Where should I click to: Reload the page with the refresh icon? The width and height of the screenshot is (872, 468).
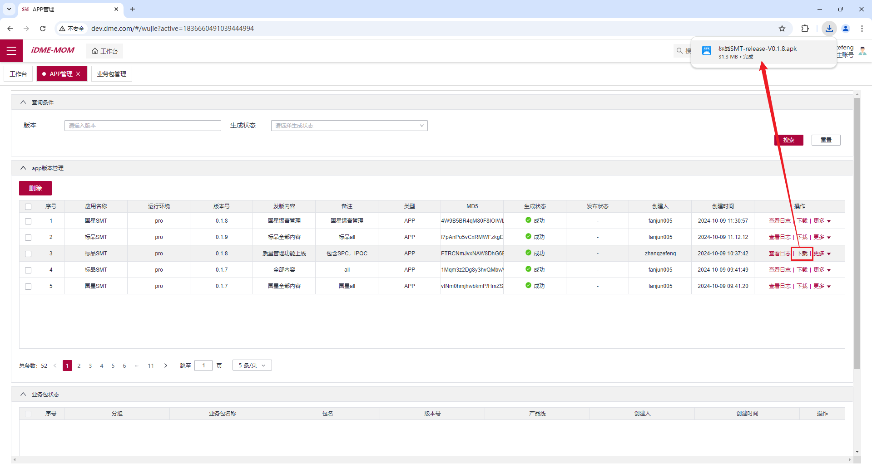tap(43, 29)
